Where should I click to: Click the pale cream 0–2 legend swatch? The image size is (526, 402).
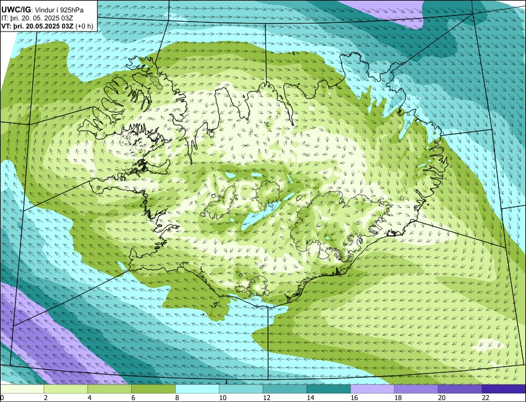pos(22,389)
